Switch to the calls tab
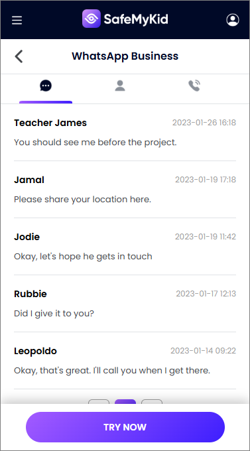Screen dimensions: 250x451 194,86
